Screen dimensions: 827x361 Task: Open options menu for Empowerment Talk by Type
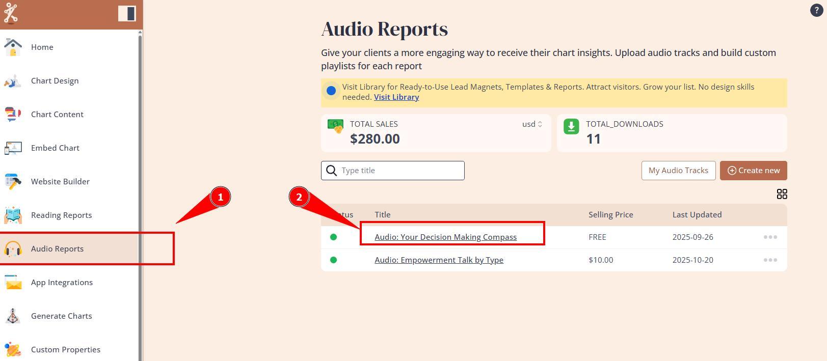tap(770, 260)
